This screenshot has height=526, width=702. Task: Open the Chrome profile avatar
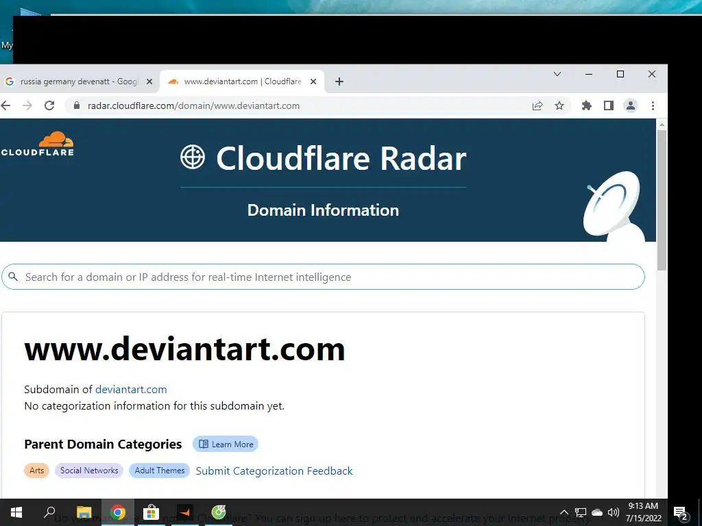tap(631, 105)
